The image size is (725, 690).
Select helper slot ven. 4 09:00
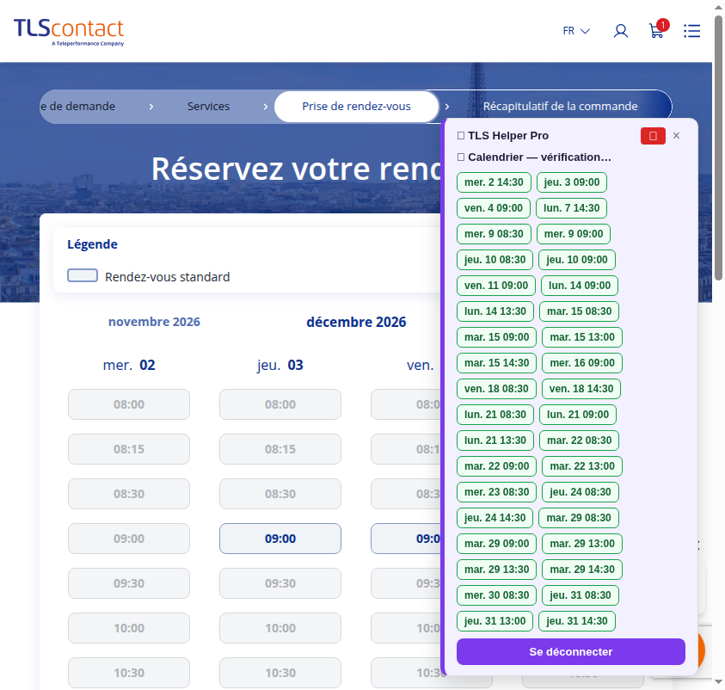point(494,208)
